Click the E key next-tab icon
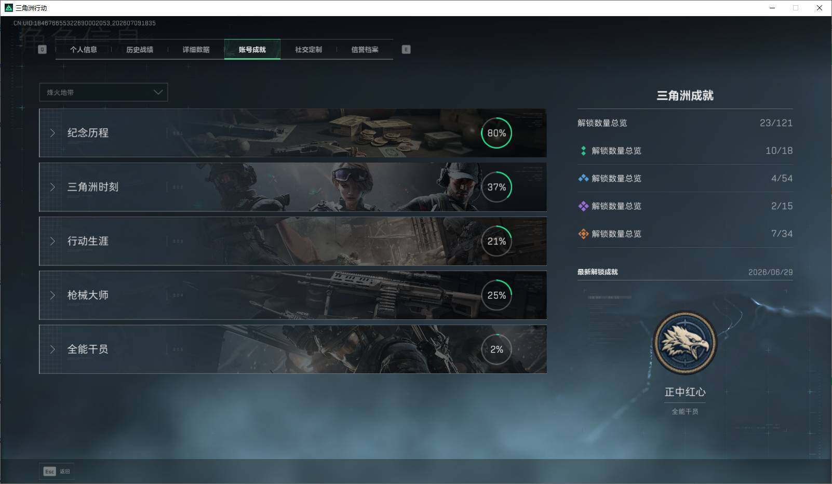The height and width of the screenshot is (484, 832). (406, 49)
